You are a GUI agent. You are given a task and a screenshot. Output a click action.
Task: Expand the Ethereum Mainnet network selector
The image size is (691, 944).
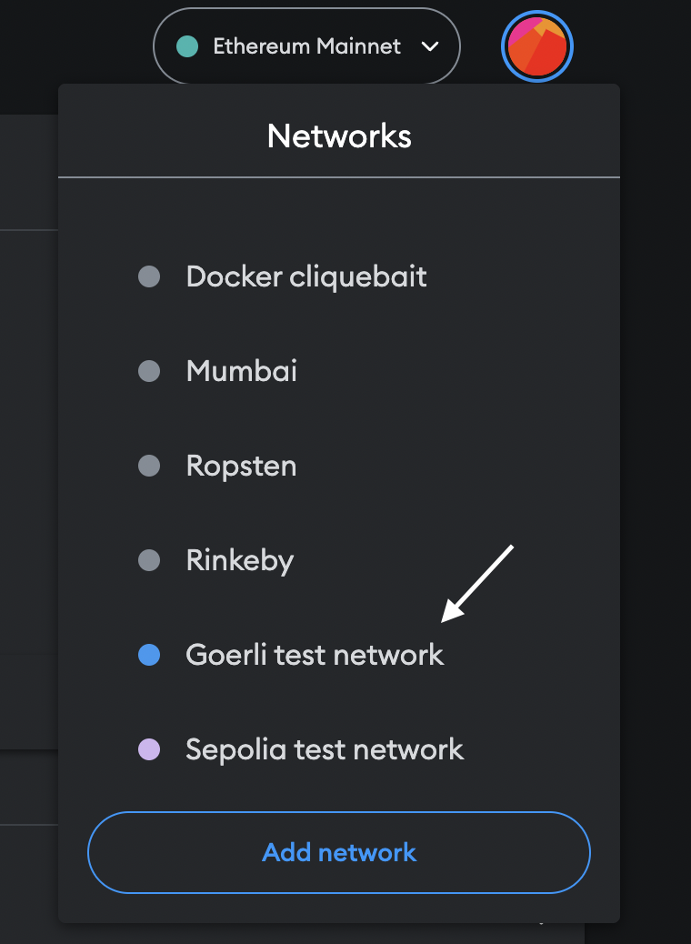coord(307,46)
